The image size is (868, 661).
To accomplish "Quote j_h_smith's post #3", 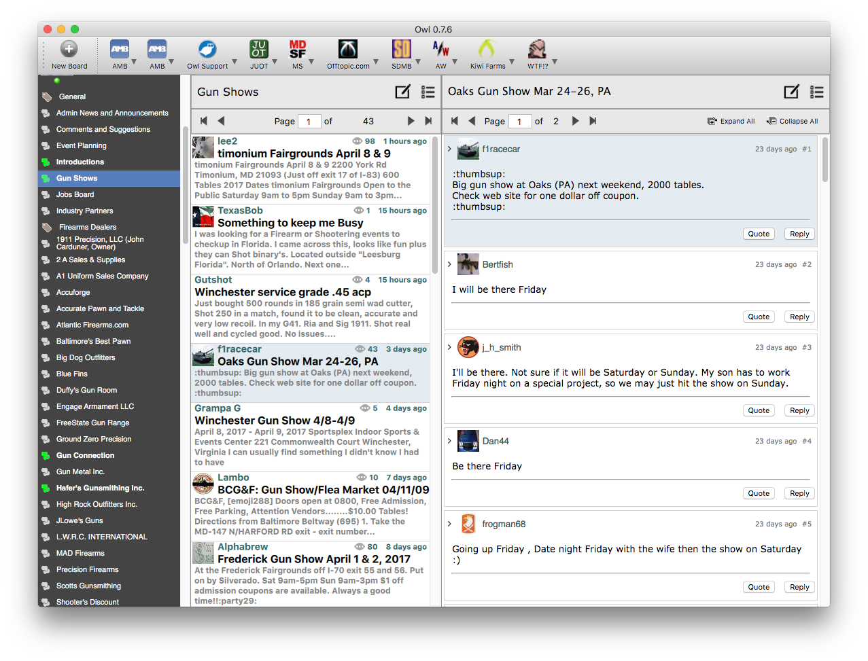I will pos(759,410).
